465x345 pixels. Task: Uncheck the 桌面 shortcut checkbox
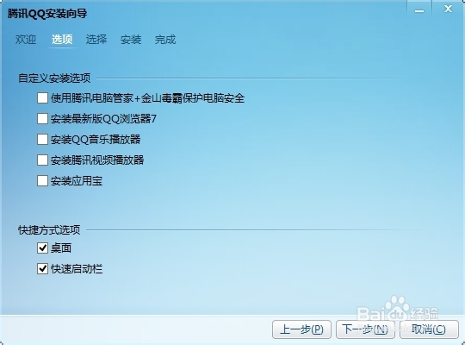point(42,248)
